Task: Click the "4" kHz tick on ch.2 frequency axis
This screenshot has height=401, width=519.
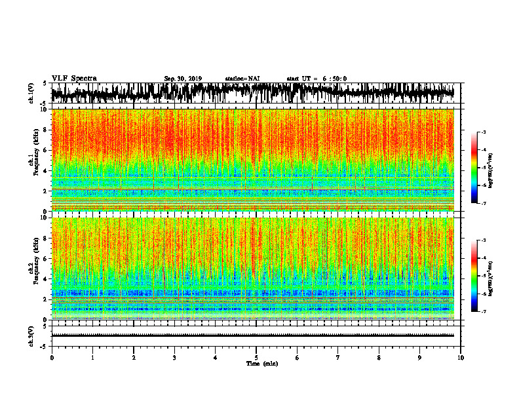Action: [45, 279]
